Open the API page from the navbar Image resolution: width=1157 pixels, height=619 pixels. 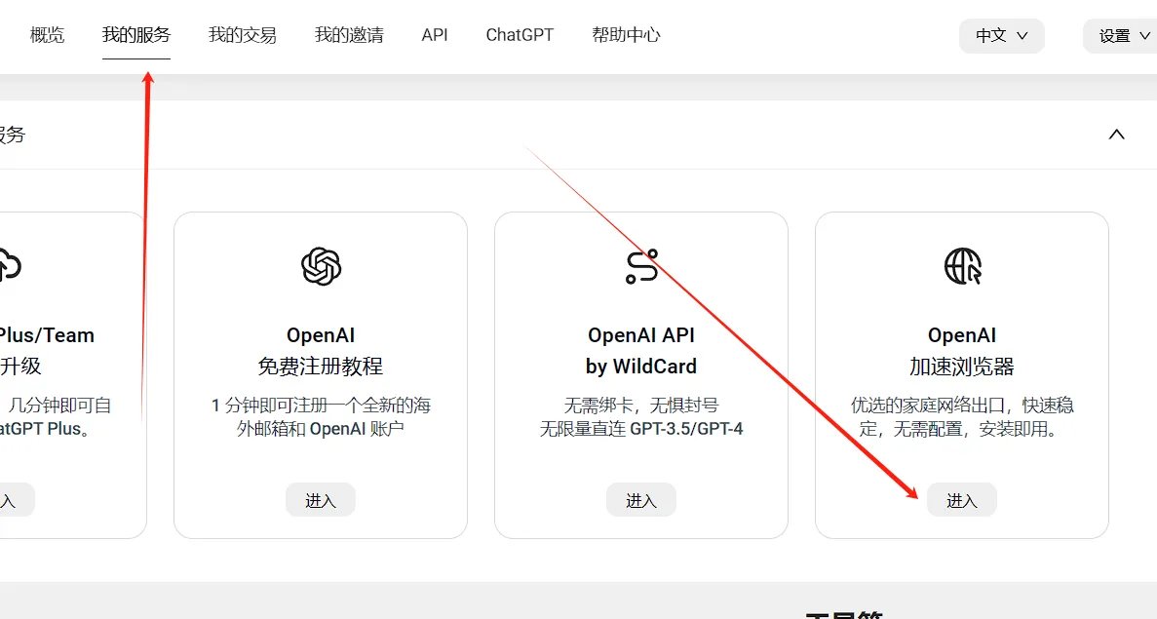(434, 35)
